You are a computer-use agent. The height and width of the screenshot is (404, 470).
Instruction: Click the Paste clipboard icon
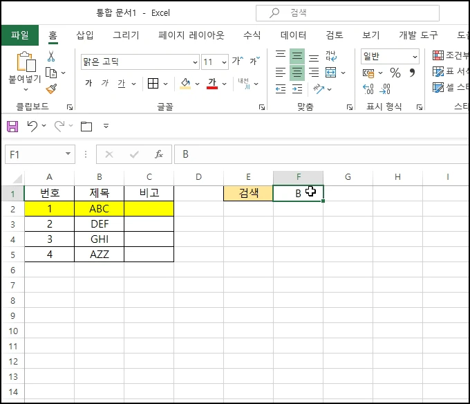tap(26, 62)
